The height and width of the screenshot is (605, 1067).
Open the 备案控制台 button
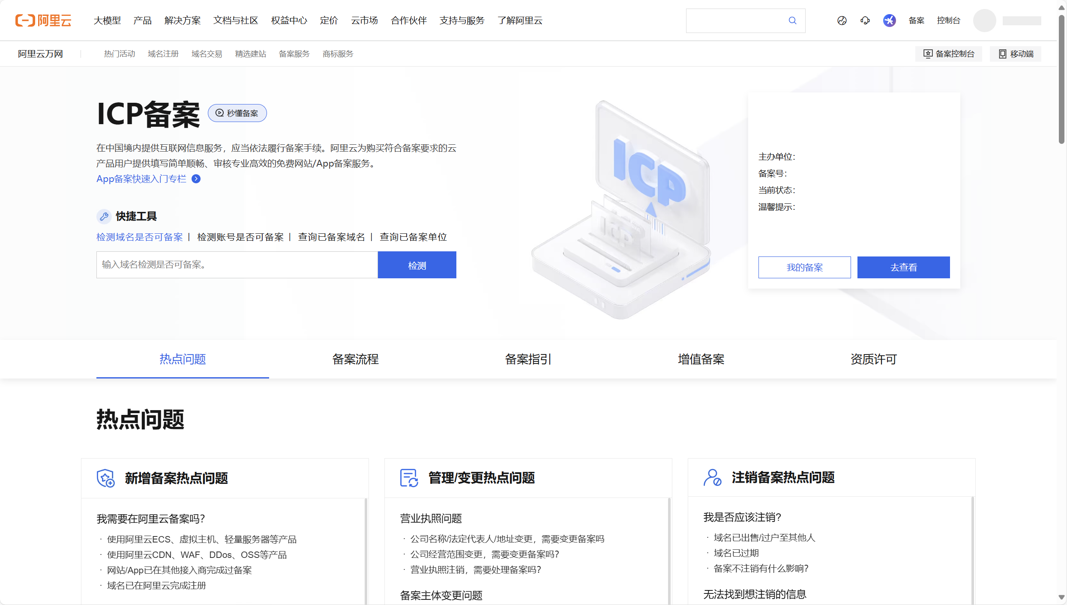coord(949,54)
